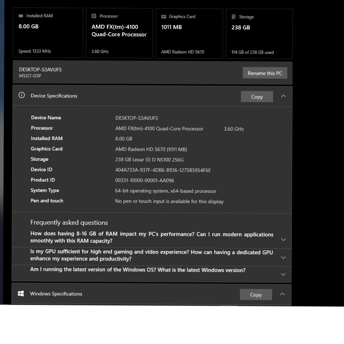Click the Product ID value text
Image resolution: width=344 pixels, height=344 pixels.
pyautogui.click(x=144, y=180)
